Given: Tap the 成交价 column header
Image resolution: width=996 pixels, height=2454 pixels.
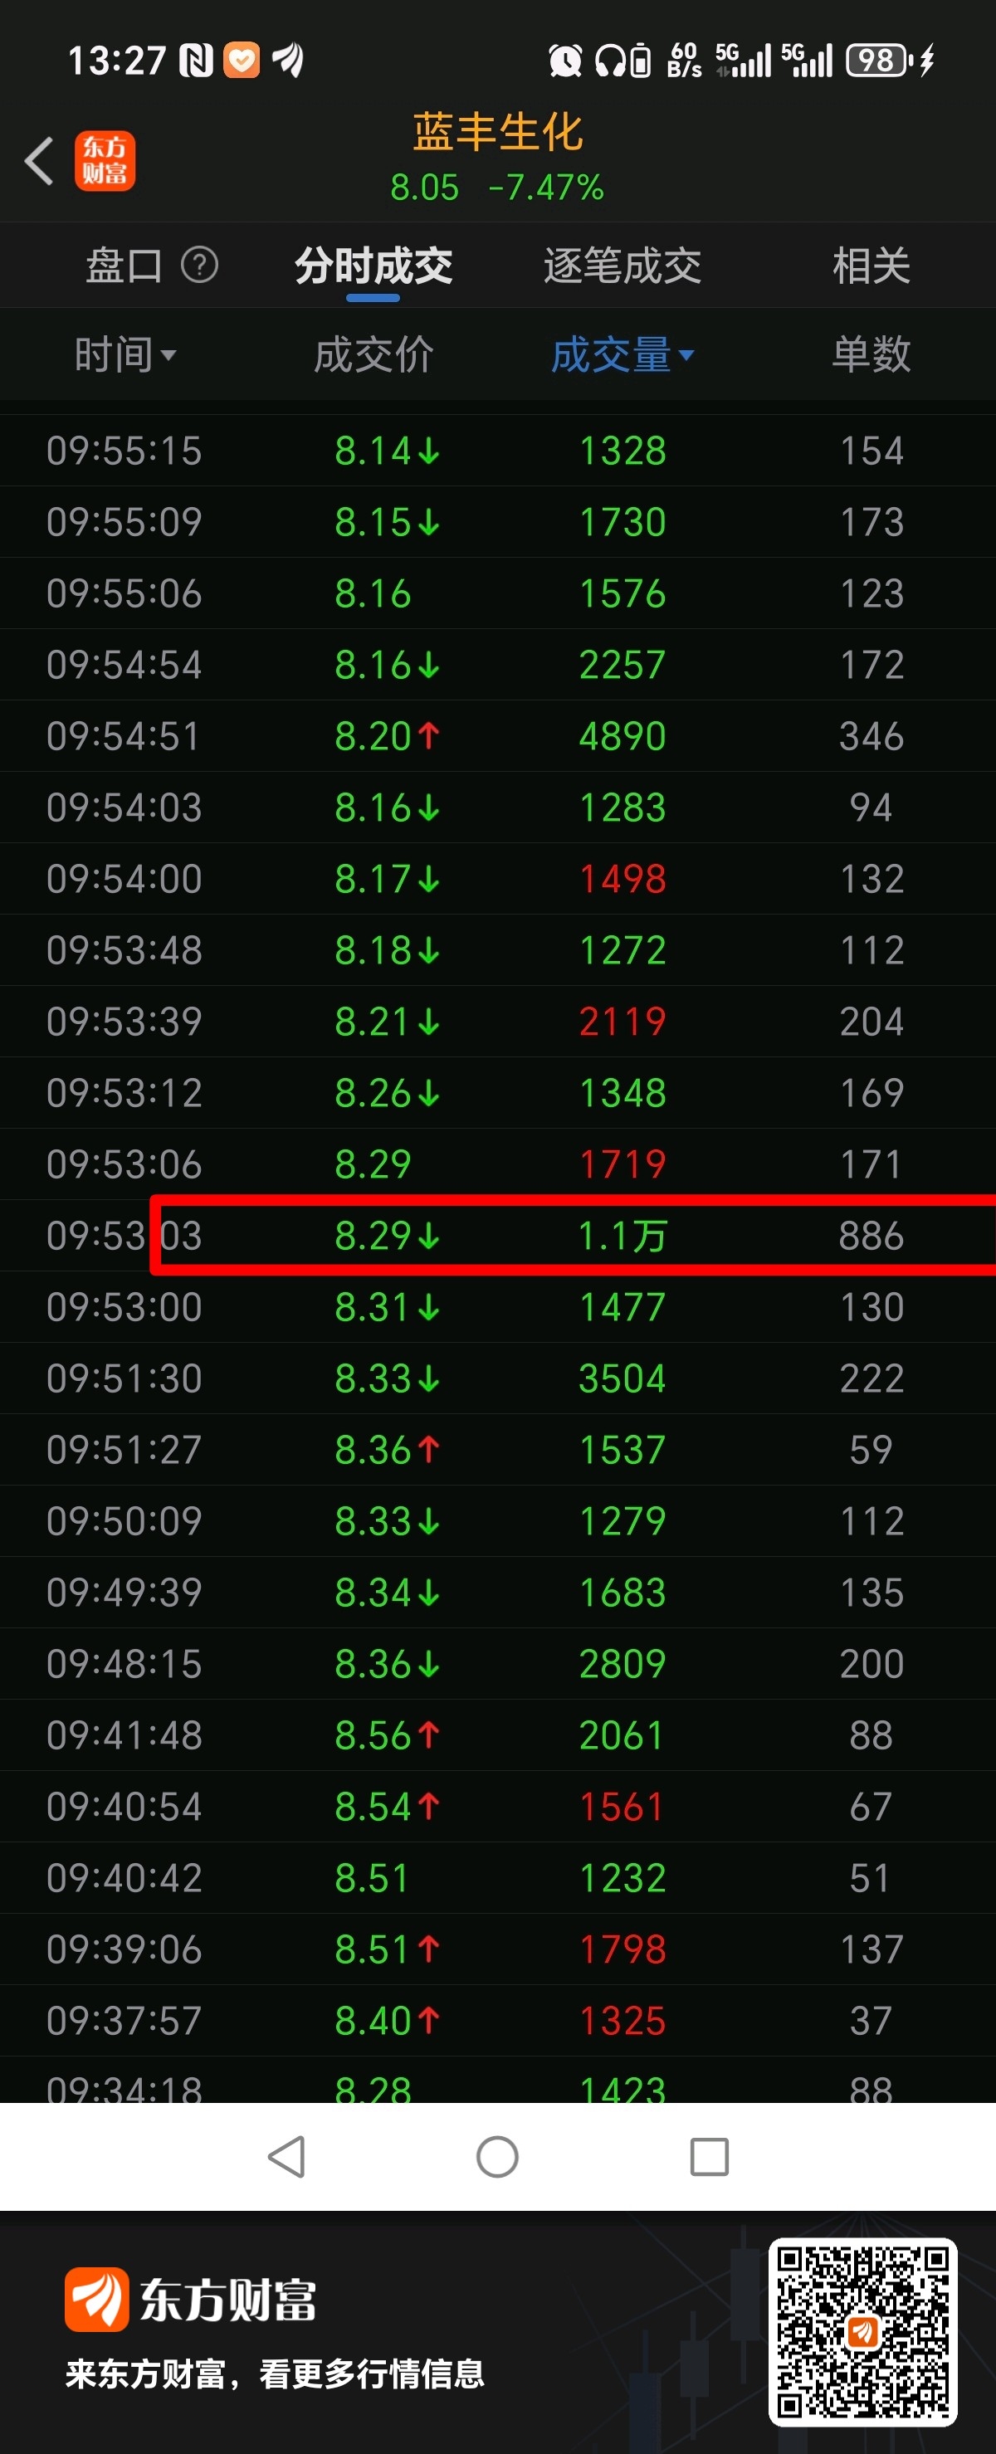Looking at the screenshot, I should pos(373,354).
